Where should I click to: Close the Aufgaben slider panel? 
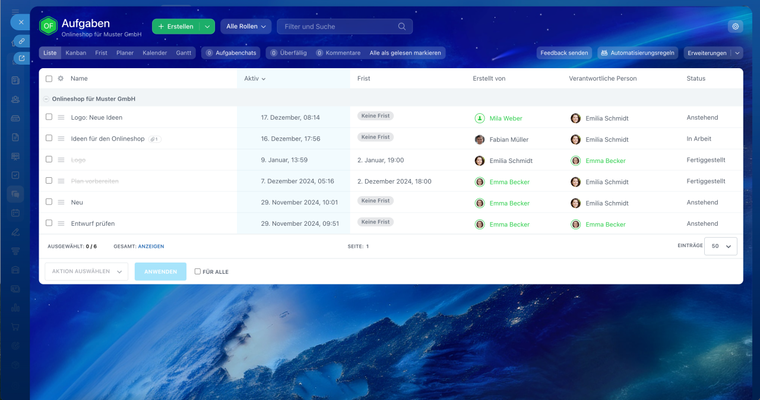(x=21, y=22)
